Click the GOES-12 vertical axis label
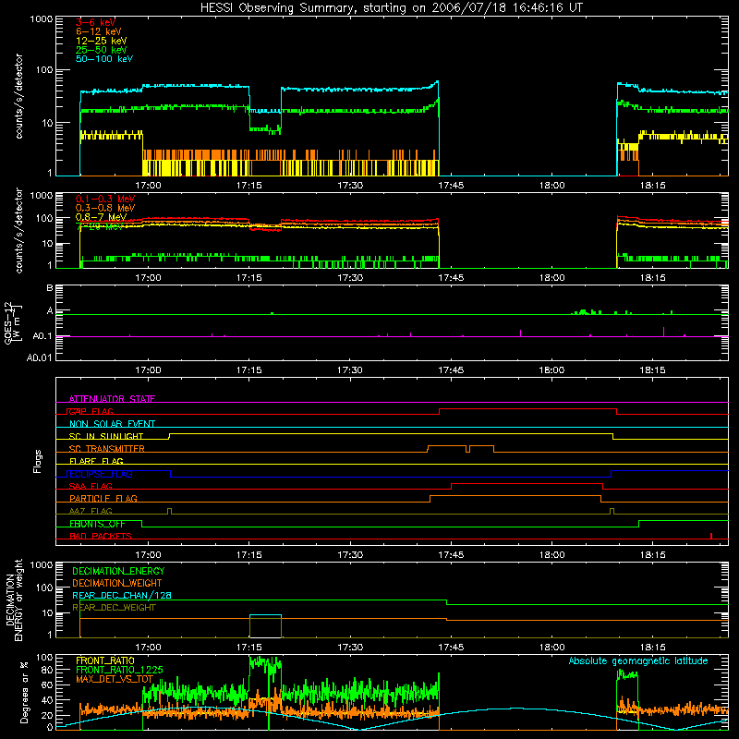Viewport: 739px width, 739px height. (13, 322)
